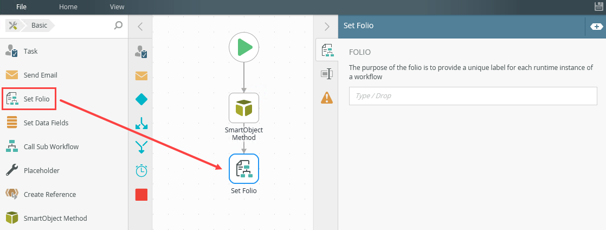Click the timer clock icon in favorites bar

(141, 171)
